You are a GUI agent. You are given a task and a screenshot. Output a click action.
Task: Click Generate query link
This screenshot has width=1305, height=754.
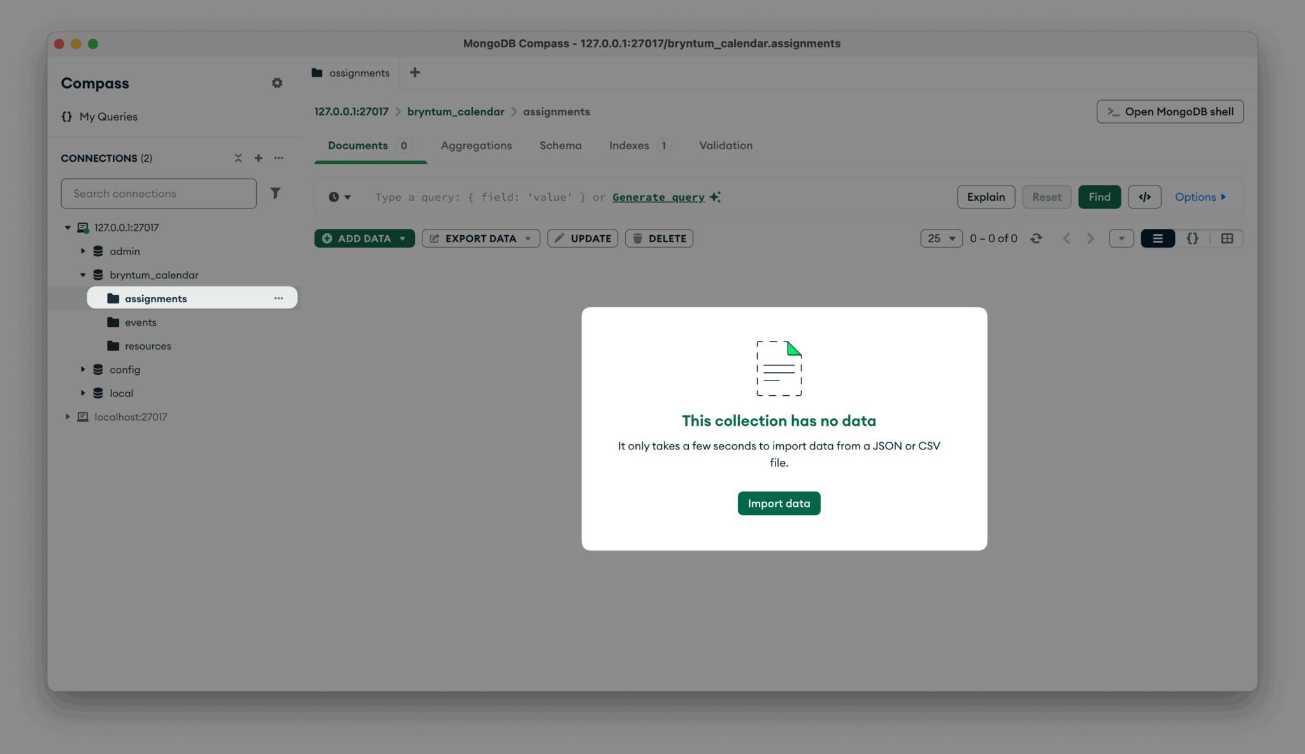658,197
